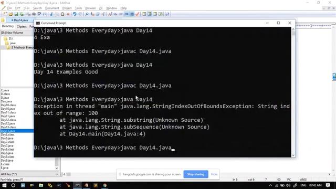
Task: Select Day11.class in the file list
Action: point(8,112)
